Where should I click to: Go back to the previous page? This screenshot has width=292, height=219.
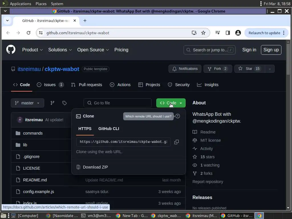click(x=8, y=33)
